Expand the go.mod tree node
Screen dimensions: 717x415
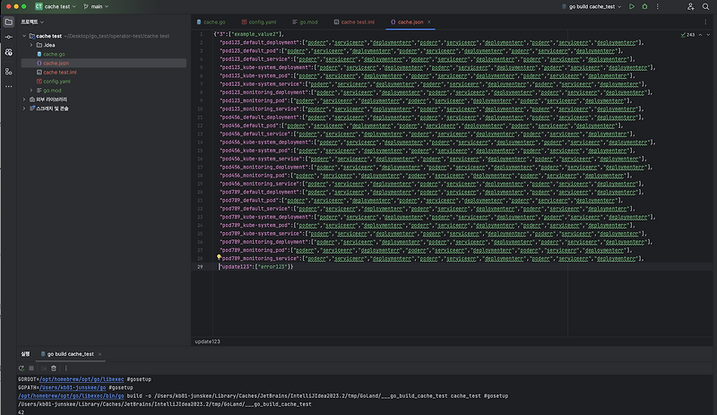click(32, 91)
